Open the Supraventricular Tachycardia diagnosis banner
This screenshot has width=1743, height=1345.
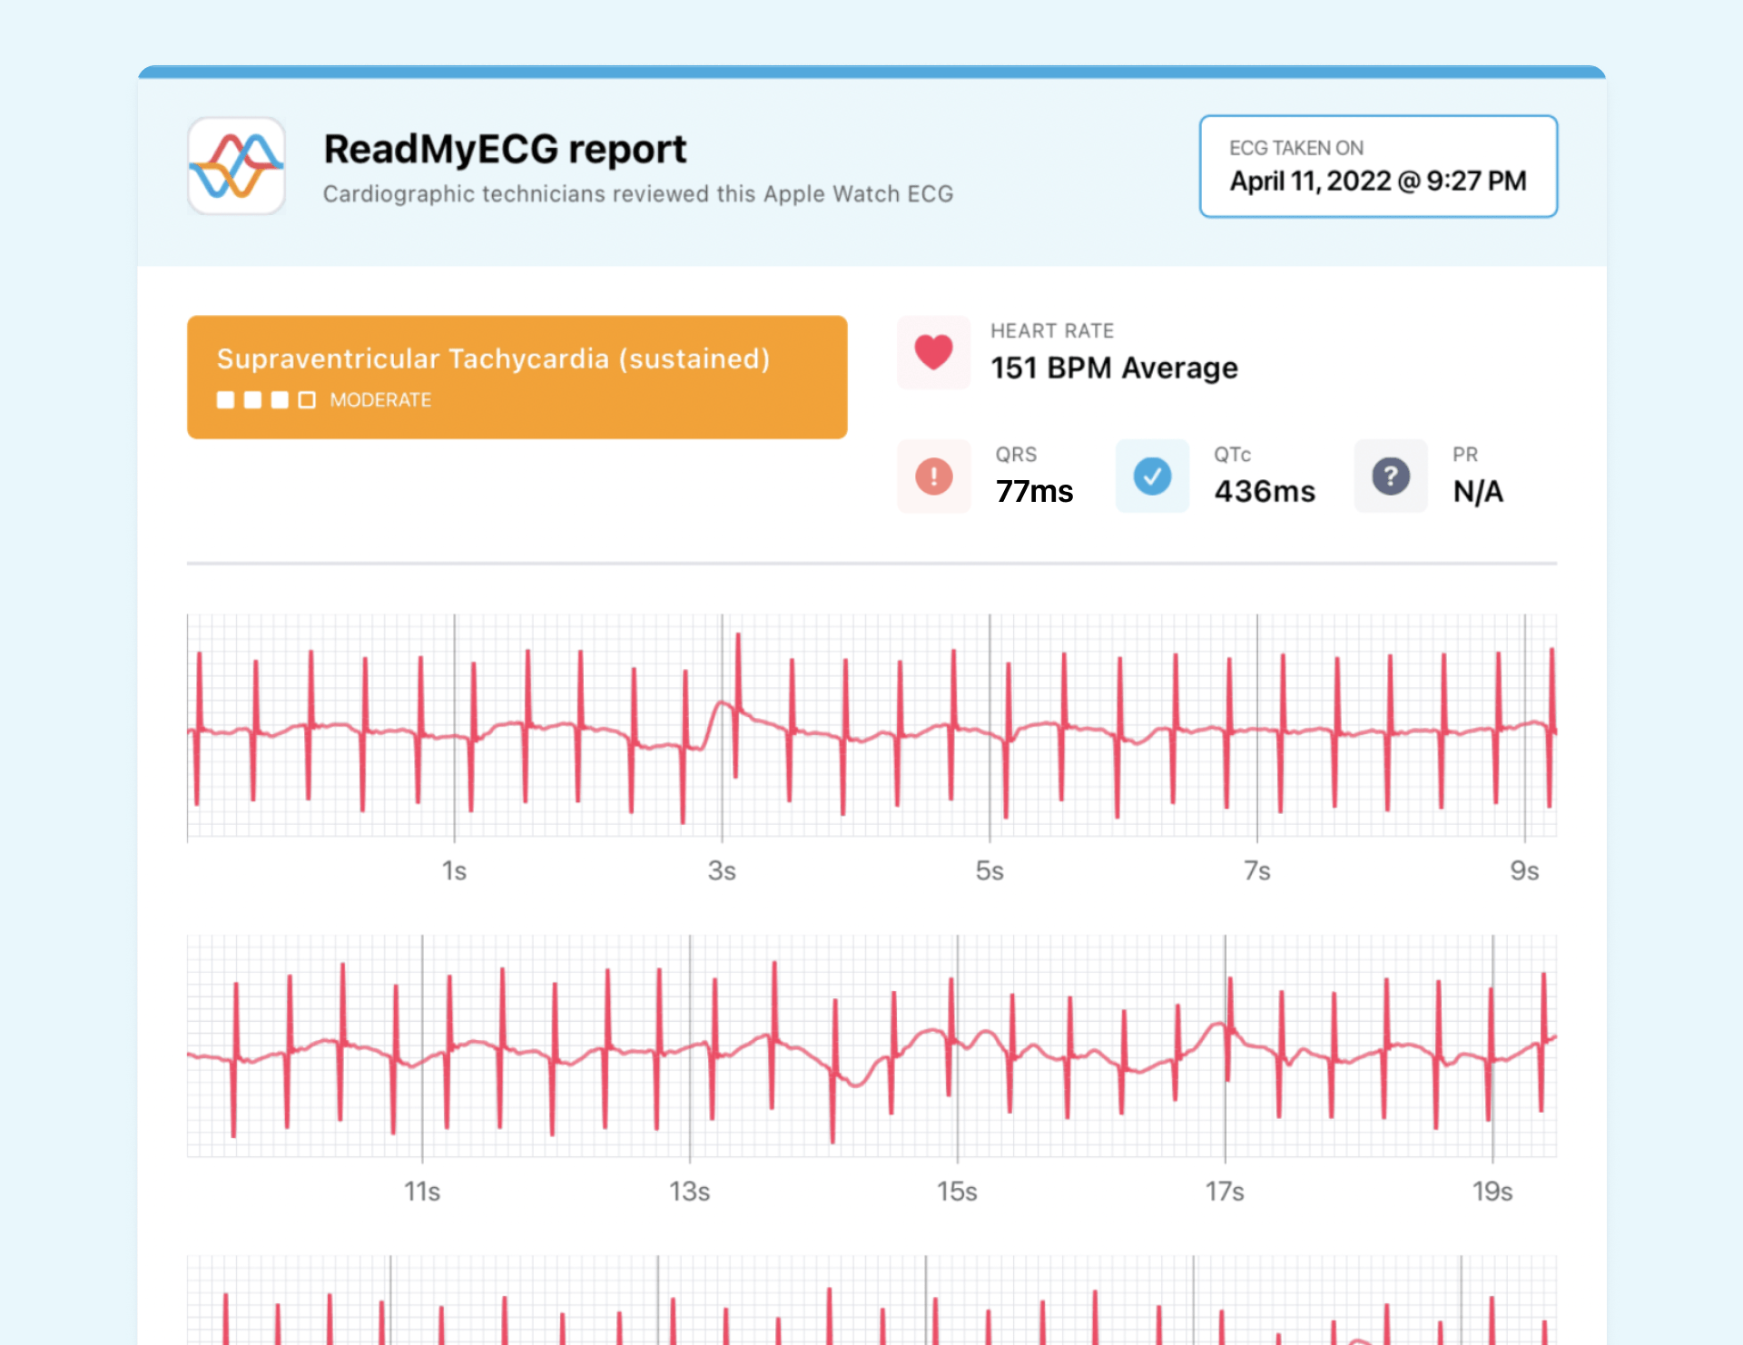tap(517, 378)
